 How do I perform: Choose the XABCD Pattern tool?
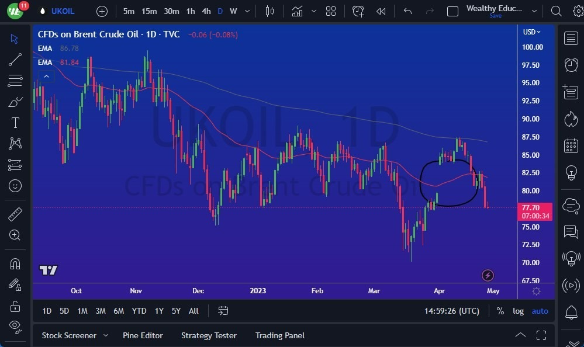[15, 143]
